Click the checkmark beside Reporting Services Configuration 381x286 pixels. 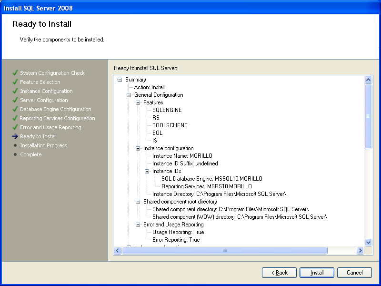(15, 118)
